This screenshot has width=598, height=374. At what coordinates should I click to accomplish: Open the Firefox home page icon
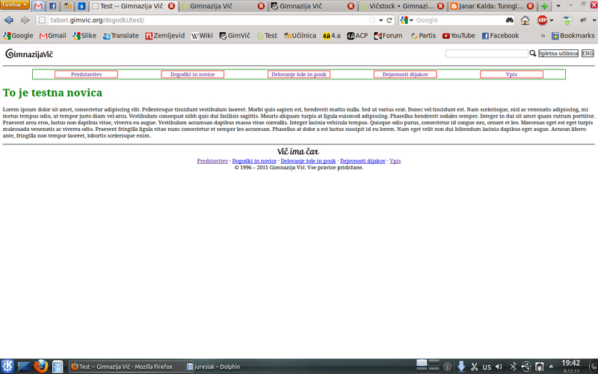point(525,20)
